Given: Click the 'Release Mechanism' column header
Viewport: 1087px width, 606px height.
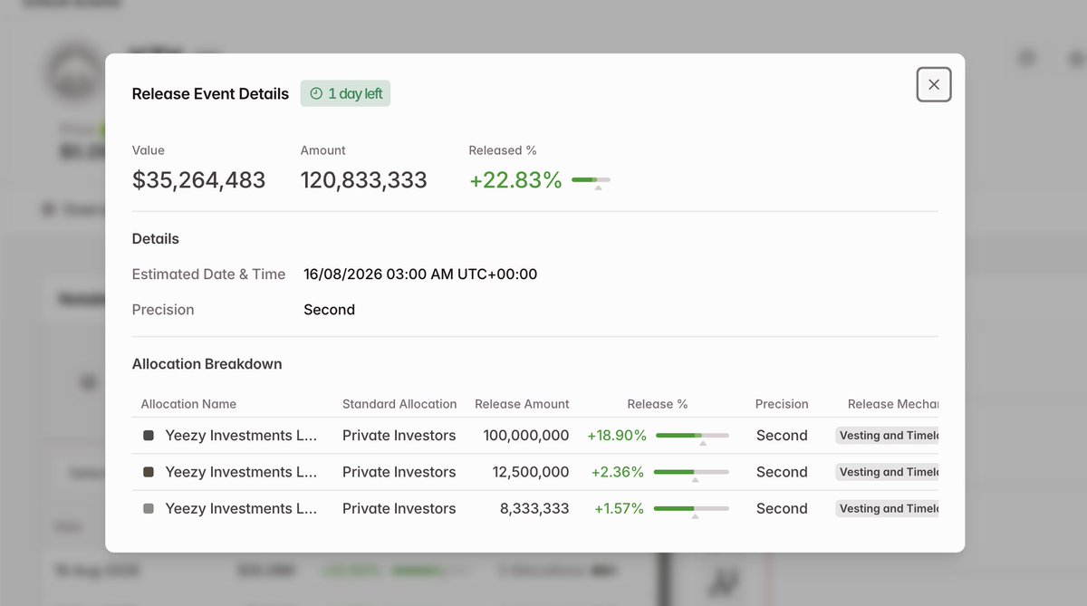Looking at the screenshot, I should point(893,404).
